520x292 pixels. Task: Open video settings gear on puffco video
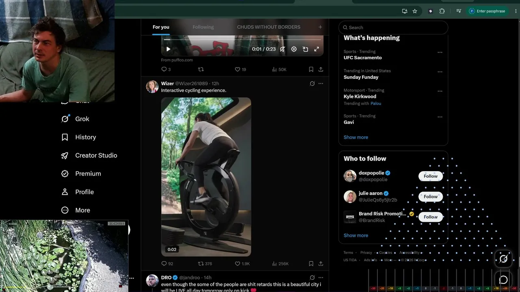pyautogui.click(x=294, y=49)
